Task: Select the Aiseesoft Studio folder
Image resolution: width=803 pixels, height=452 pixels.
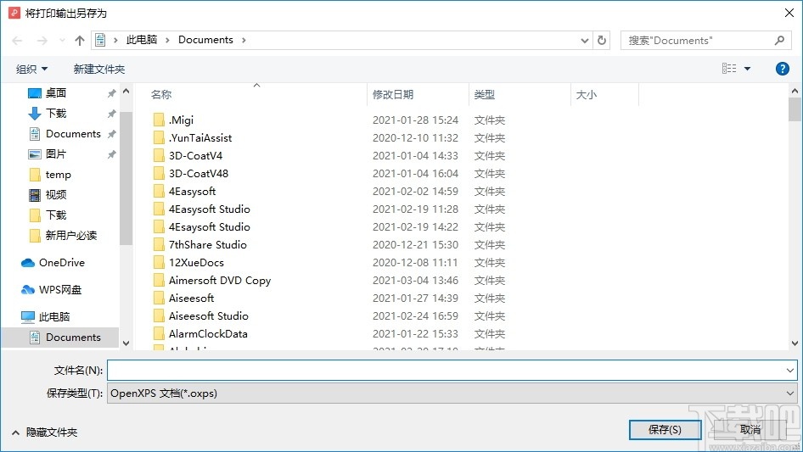Action: tap(209, 316)
